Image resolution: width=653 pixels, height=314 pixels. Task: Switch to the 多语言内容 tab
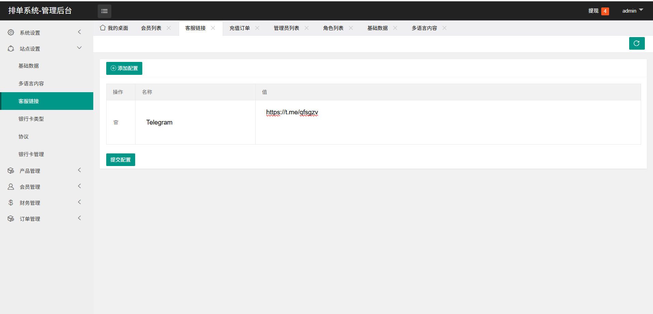(x=424, y=28)
